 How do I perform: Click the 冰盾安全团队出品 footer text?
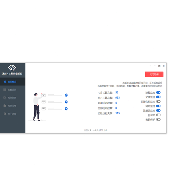click(100, 130)
